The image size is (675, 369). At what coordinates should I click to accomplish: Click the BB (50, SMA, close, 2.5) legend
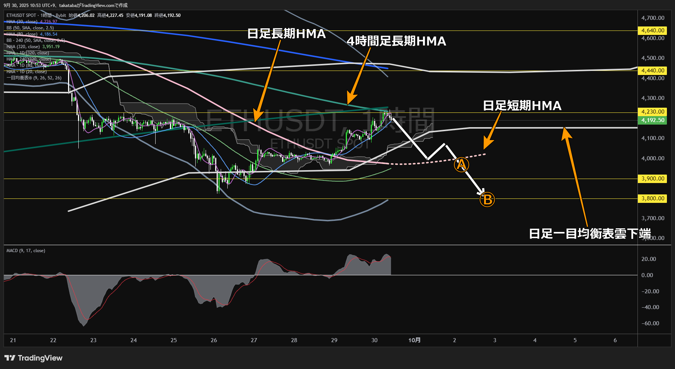(x=30, y=28)
